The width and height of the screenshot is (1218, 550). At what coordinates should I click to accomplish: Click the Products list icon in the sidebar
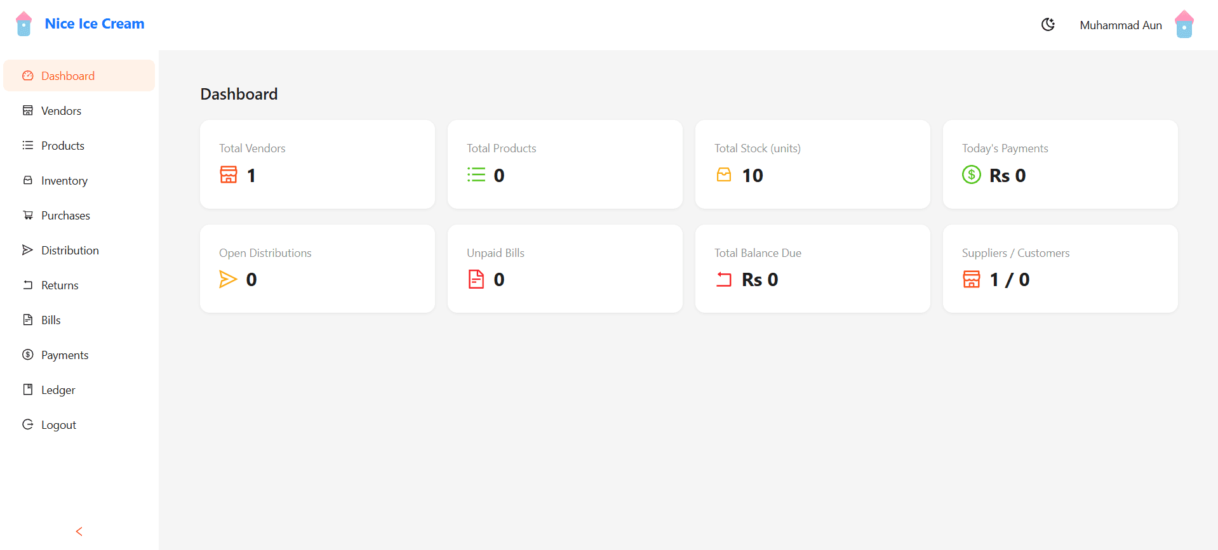28,146
